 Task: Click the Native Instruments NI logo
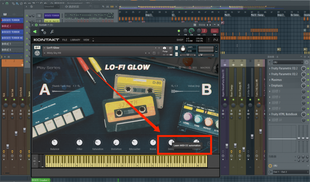click(216, 40)
